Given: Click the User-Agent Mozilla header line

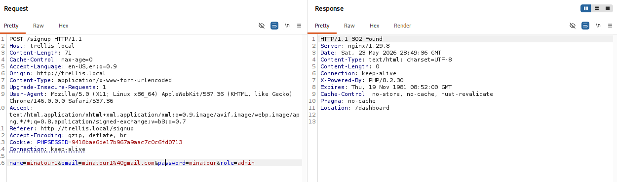Looking at the screenshot, I should click(x=151, y=94).
